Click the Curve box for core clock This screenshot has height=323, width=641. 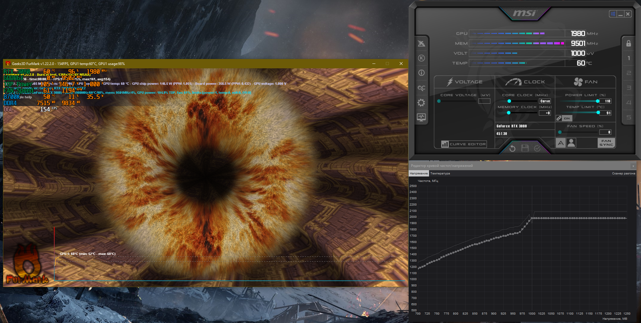coord(545,101)
